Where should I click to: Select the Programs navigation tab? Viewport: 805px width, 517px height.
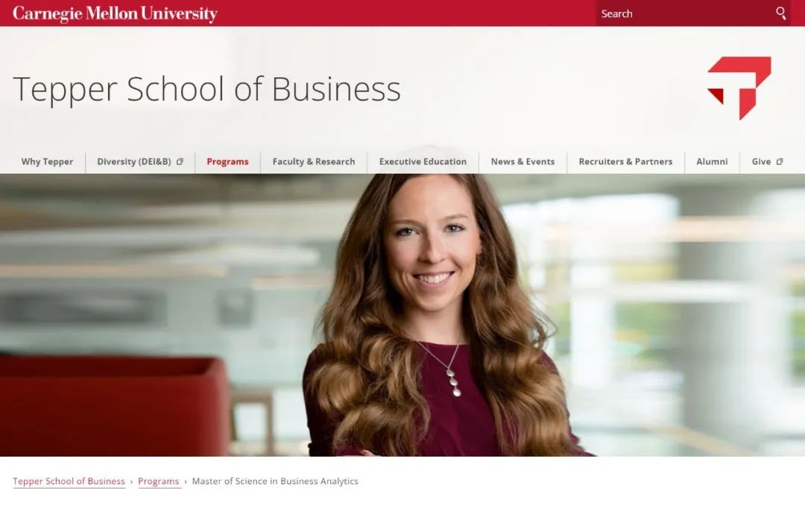click(227, 162)
